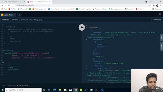Open Cortana circle on the taskbar

tap(44, 90)
